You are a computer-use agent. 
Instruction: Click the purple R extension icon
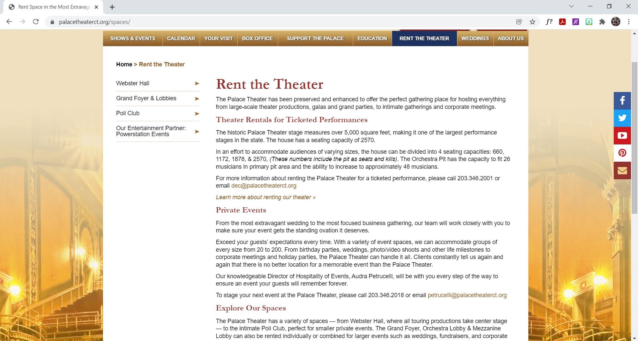pyautogui.click(x=576, y=22)
